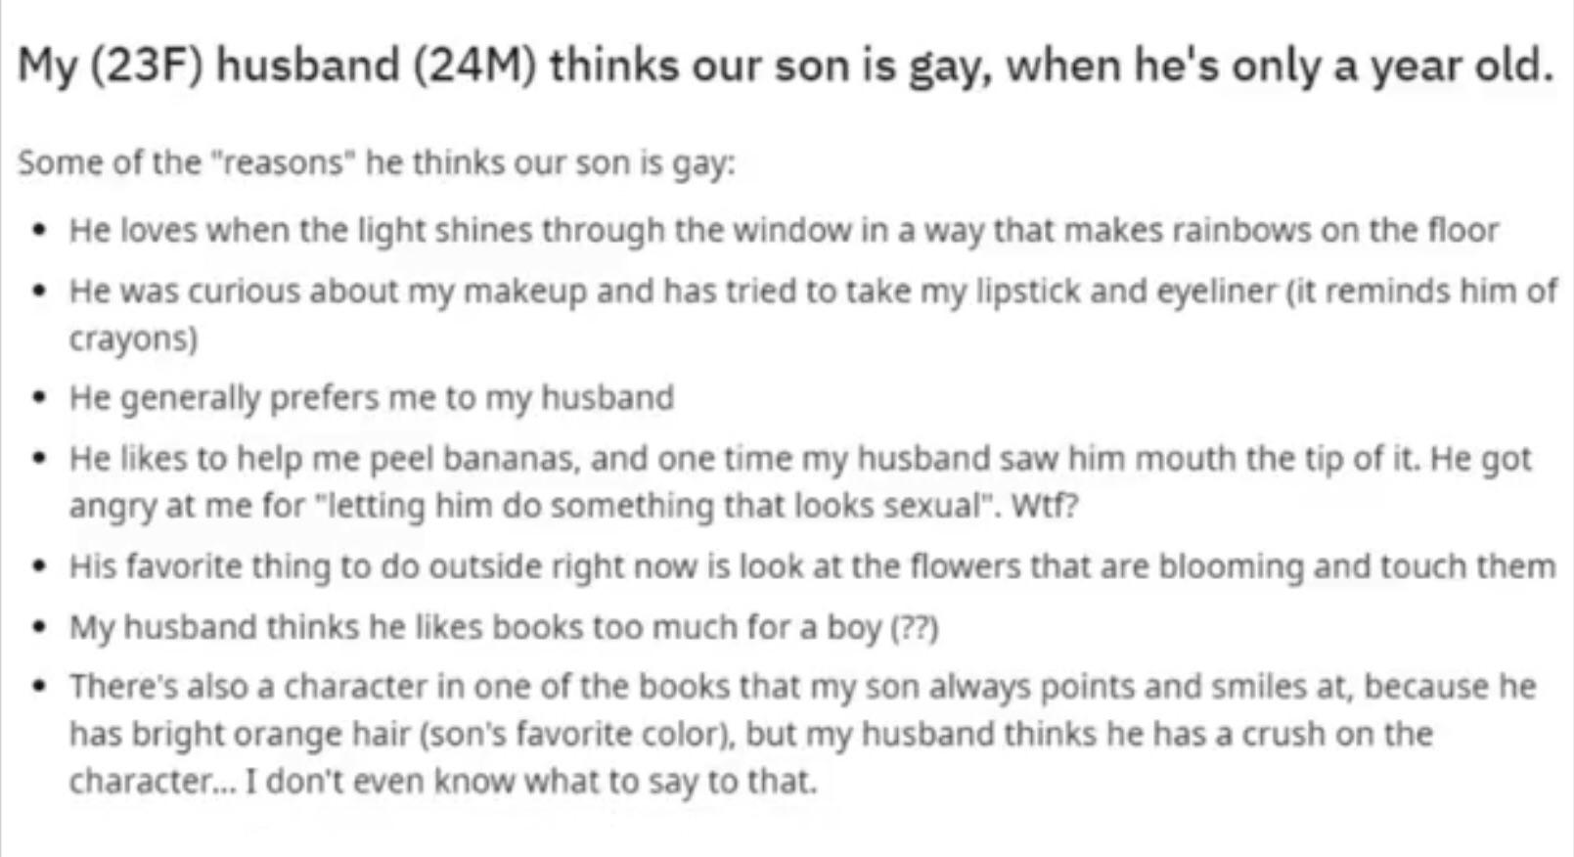1574x857 pixels.
Task: Select the bullet about makeup and lipstick
Action: (x=812, y=291)
